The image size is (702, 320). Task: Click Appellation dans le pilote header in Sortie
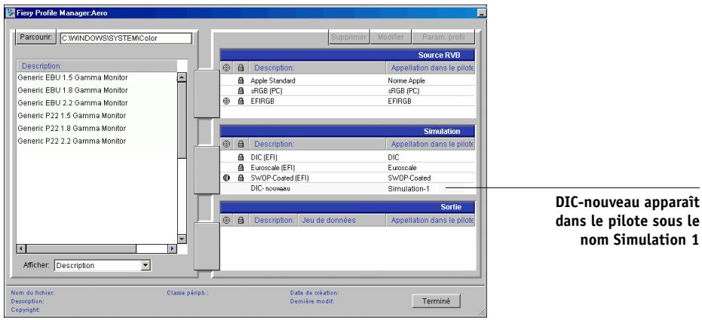431,220
